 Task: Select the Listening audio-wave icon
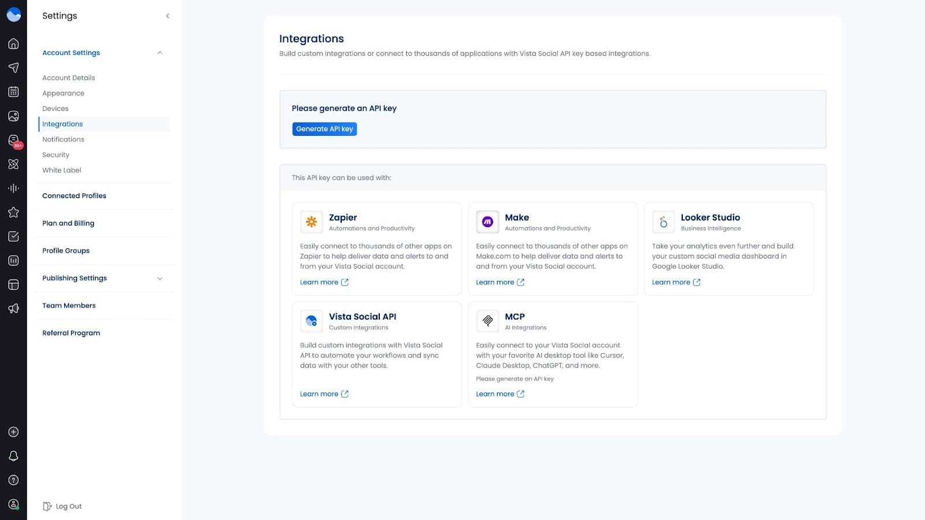coord(13,188)
